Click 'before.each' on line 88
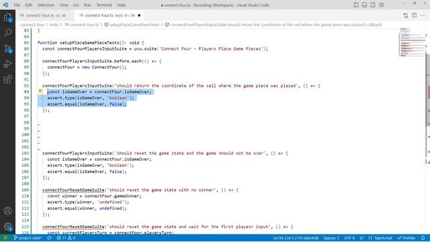The width and height of the screenshot is (430, 242). [128, 61]
